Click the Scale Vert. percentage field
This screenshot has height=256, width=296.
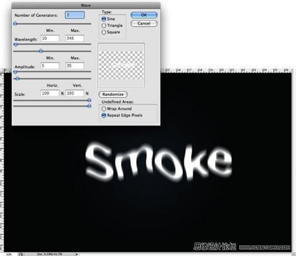coord(75,93)
